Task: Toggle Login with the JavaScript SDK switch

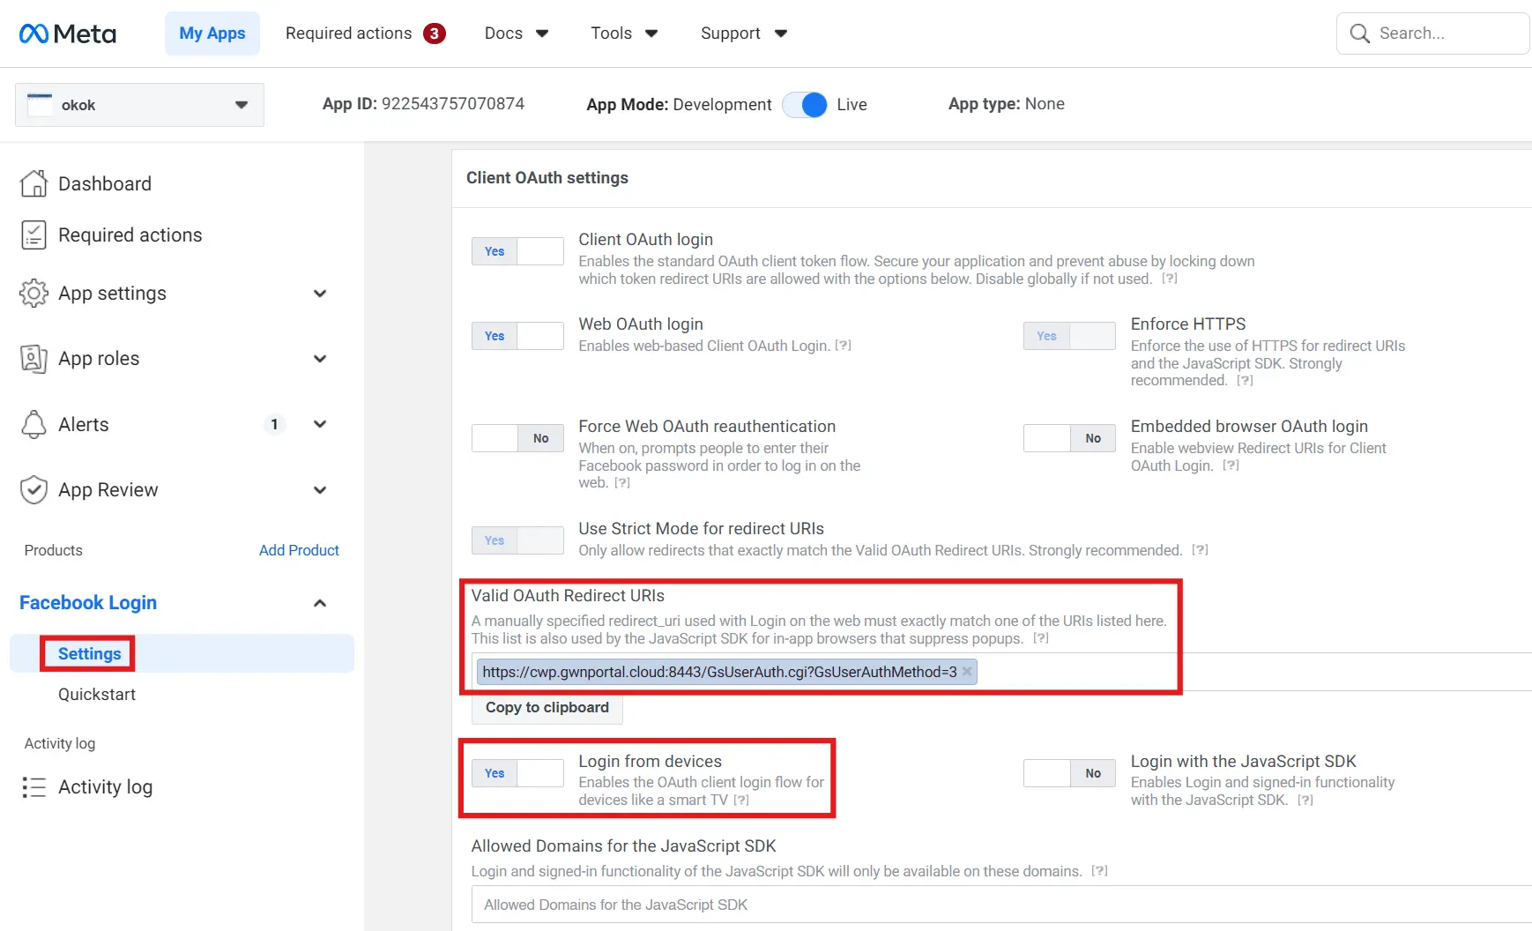Action: point(1069,773)
